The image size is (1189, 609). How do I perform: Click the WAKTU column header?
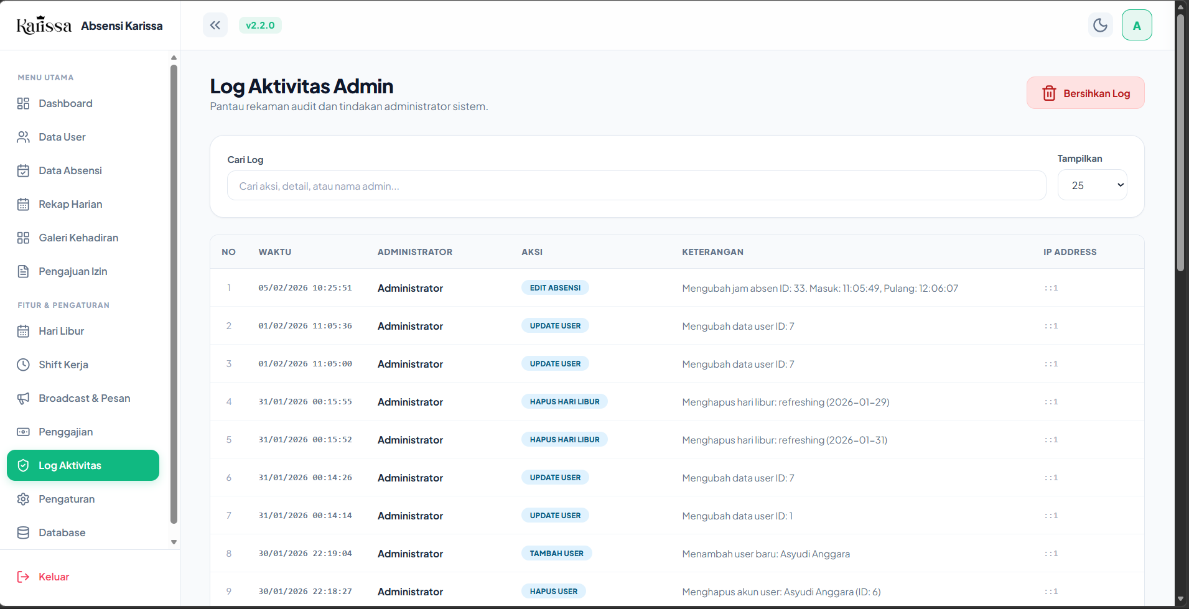pos(275,252)
